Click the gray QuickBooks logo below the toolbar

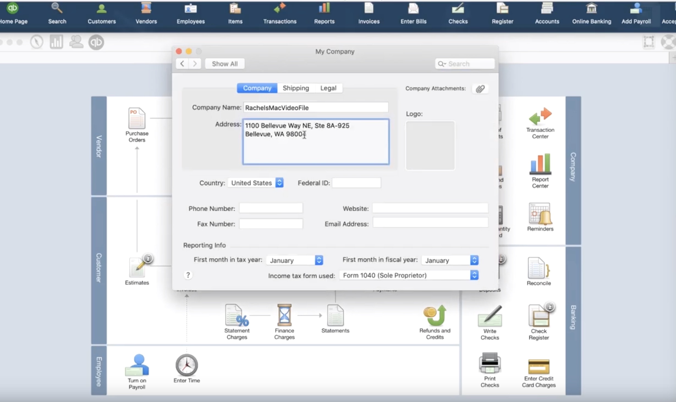[96, 42]
